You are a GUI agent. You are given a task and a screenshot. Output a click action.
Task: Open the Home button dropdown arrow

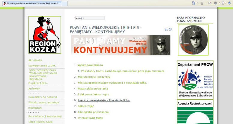tap(198, 3)
